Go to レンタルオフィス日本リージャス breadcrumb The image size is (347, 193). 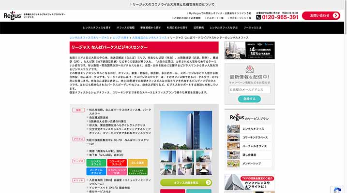point(89,38)
